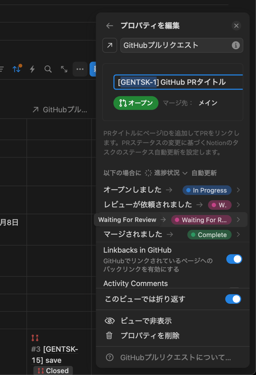Expand the レビューが依頼されました rule chevron
The image size is (256, 375).
click(x=238, y=205)
